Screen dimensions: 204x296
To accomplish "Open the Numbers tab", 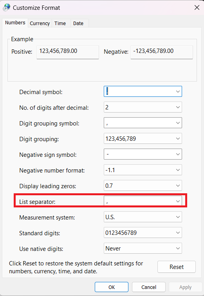I will point(15,23).
